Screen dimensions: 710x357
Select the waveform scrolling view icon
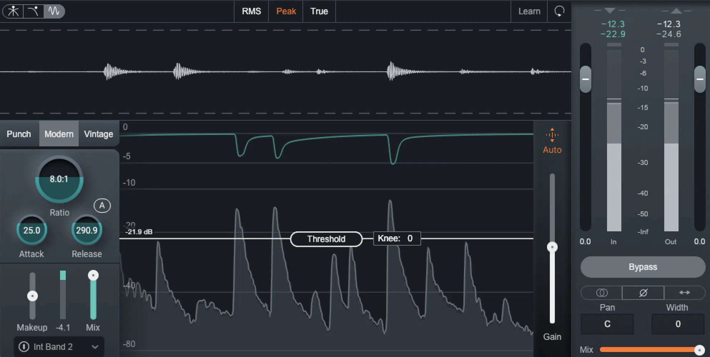pos(54,11)
